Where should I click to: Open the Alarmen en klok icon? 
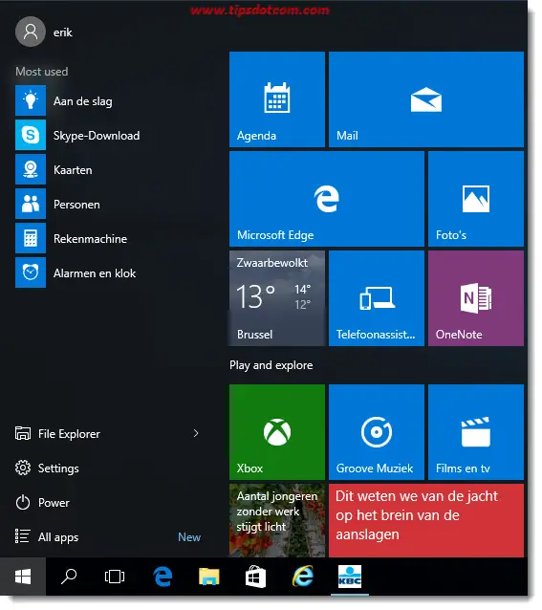click(31, 272)
